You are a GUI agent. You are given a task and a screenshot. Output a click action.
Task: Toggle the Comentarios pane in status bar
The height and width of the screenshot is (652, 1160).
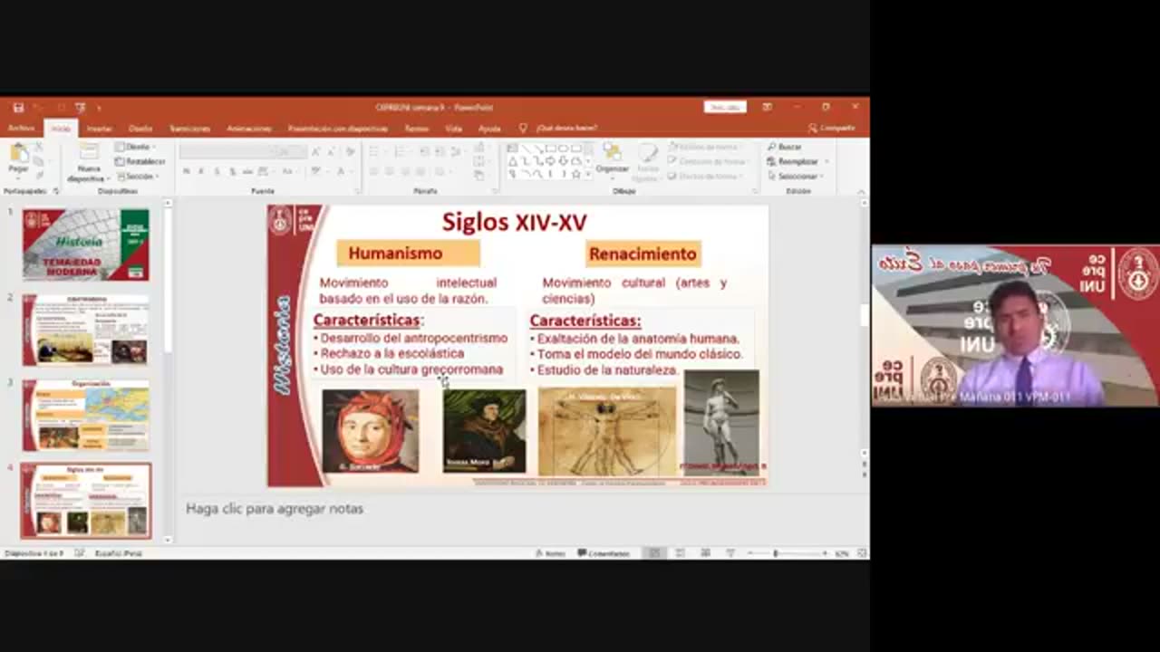pos(604,553)
